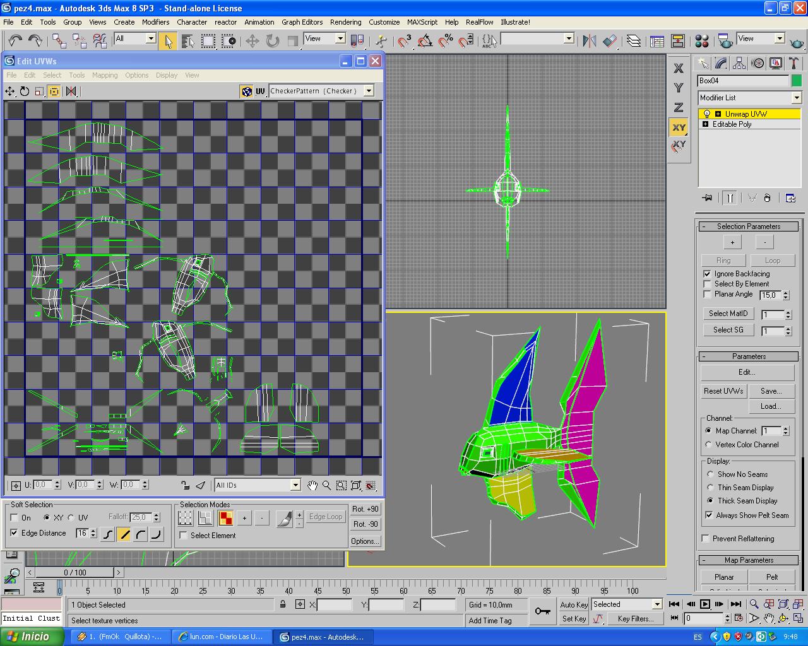The image size is (808, 646).
Task: Click the Pelt button in Map Parameters
Action: [772, 577]
